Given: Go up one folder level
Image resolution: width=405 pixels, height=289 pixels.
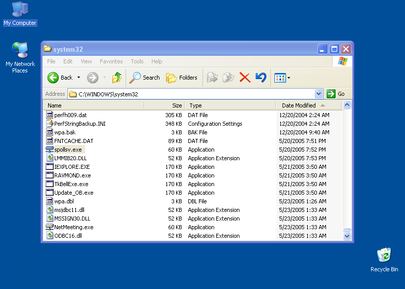Looking at the screenshot, I should point(117,78).
